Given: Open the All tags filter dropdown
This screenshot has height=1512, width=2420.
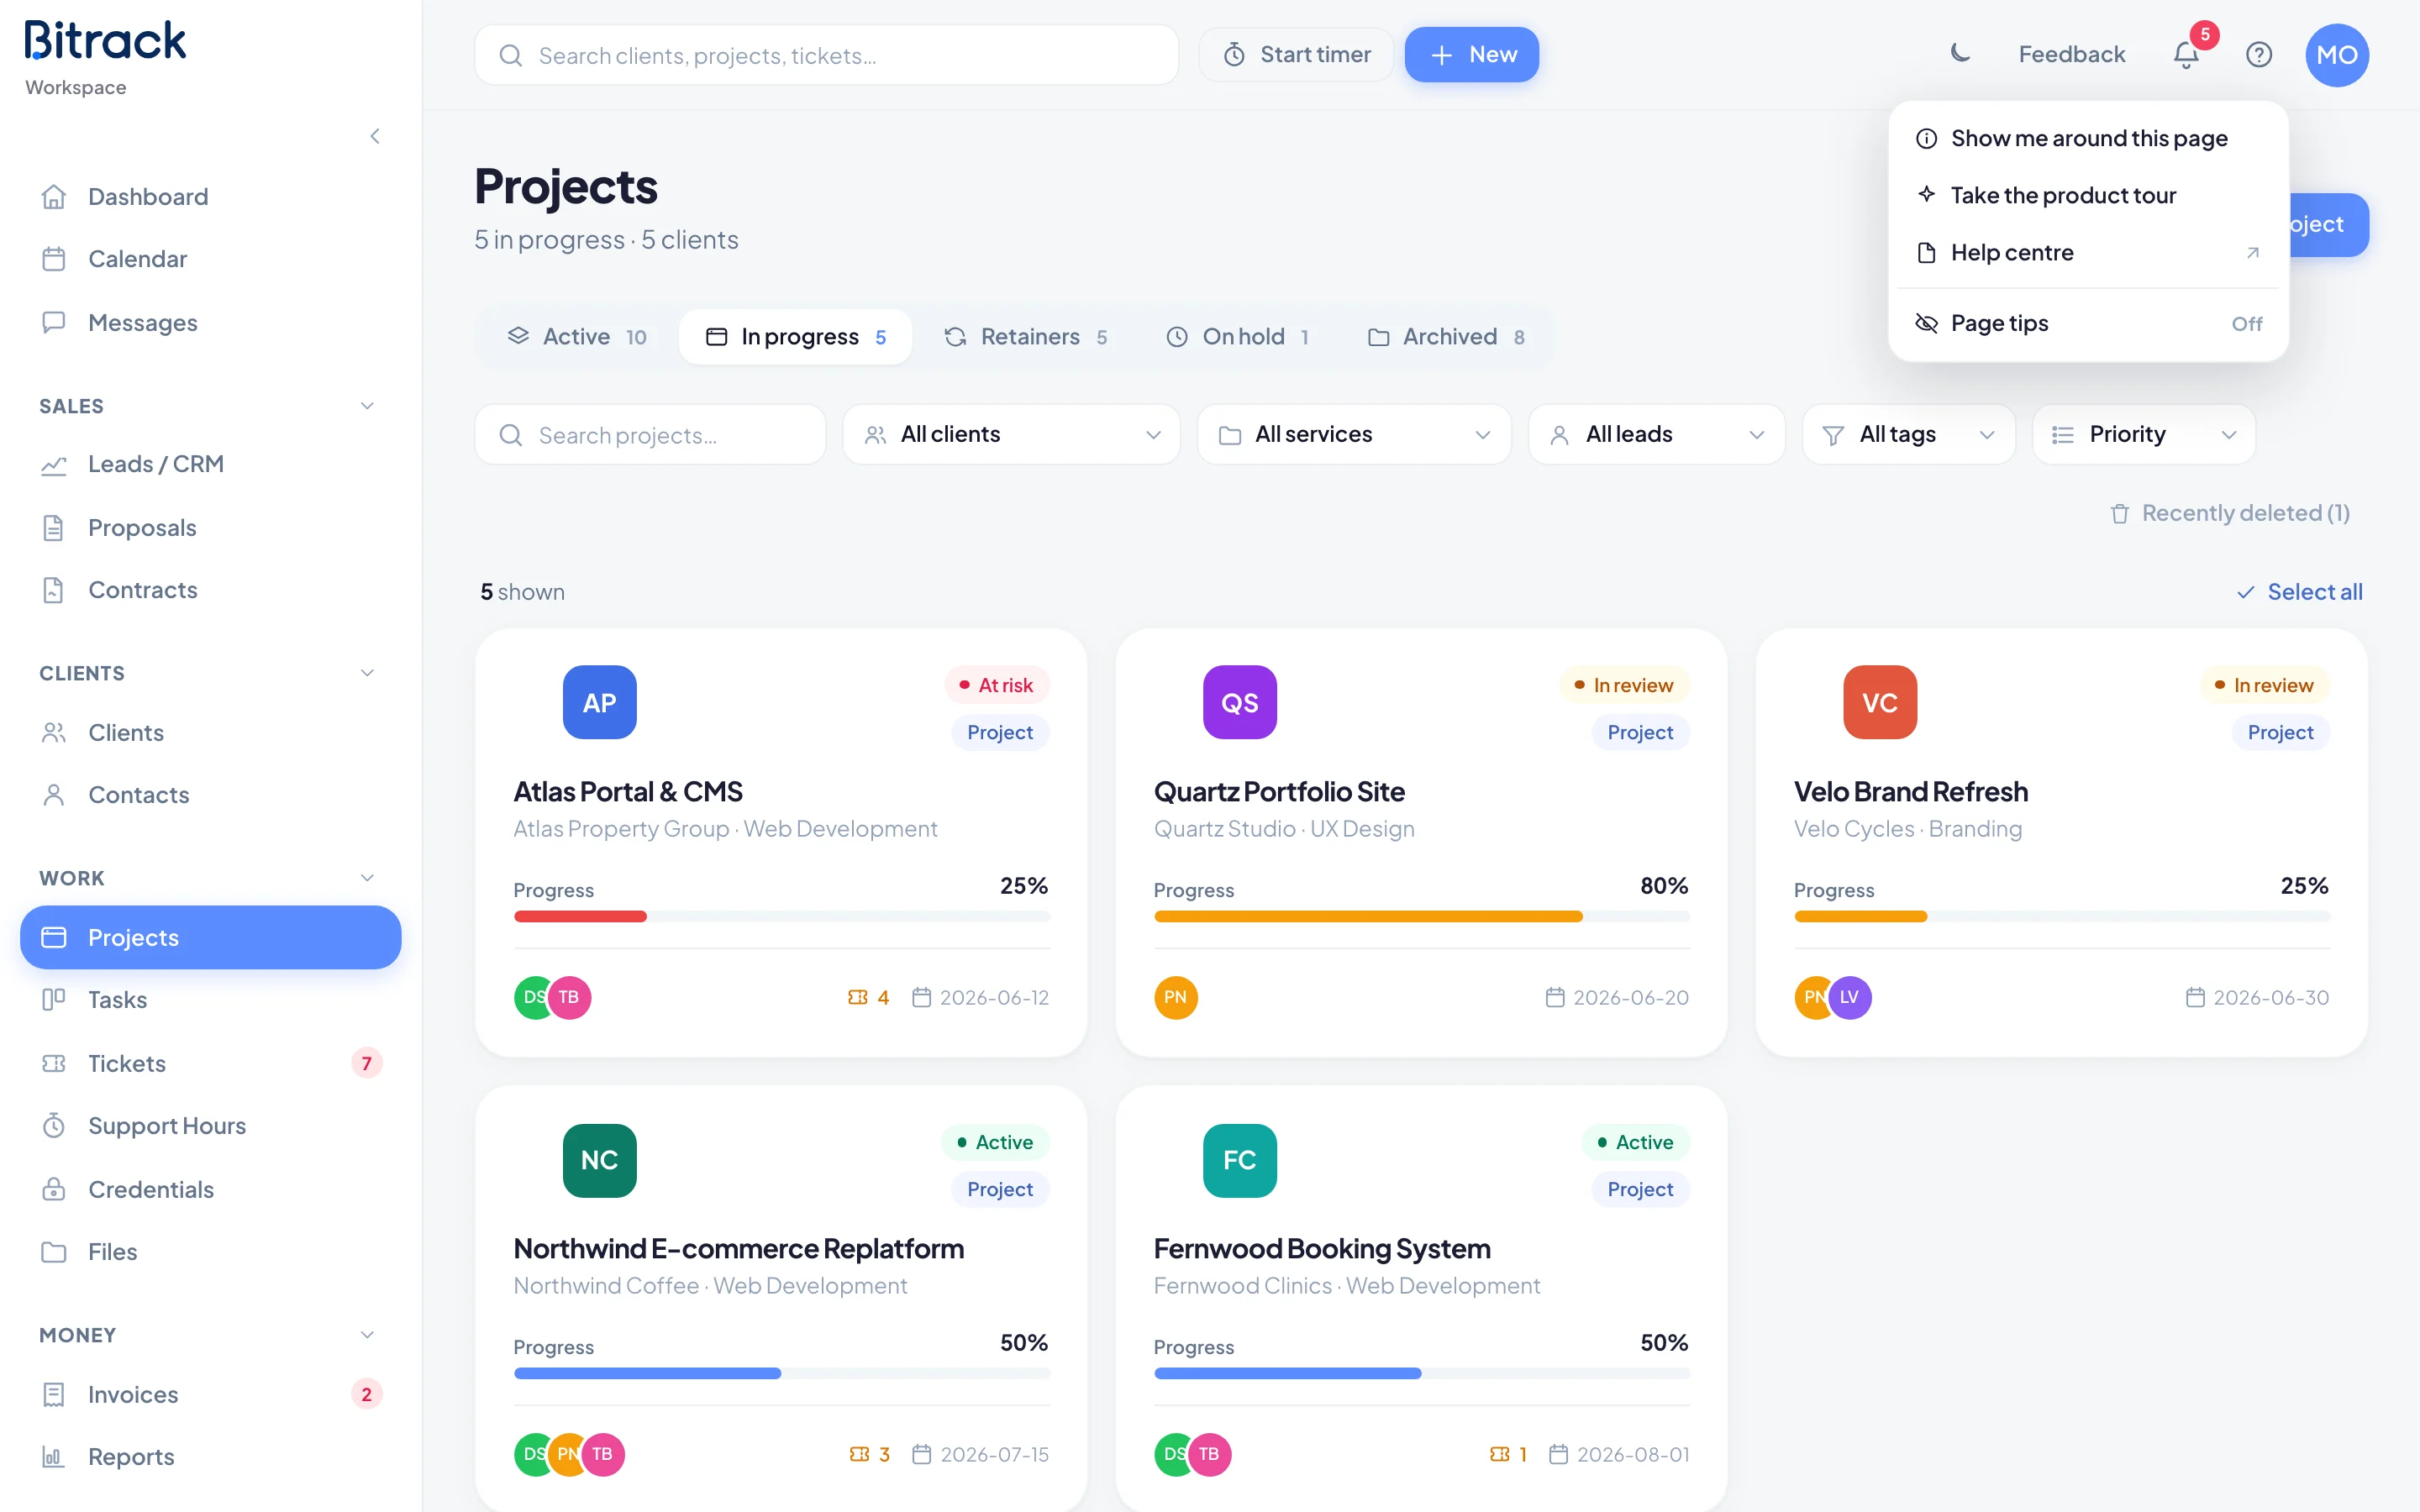Looking at the screenshot, I should tap(1908, 434).
